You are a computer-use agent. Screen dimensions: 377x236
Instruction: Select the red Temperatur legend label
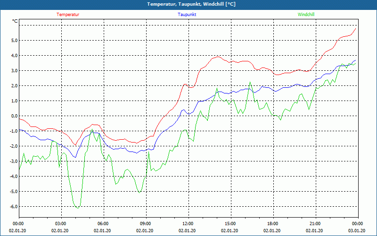pyautogui.click(x=68, y=15)
